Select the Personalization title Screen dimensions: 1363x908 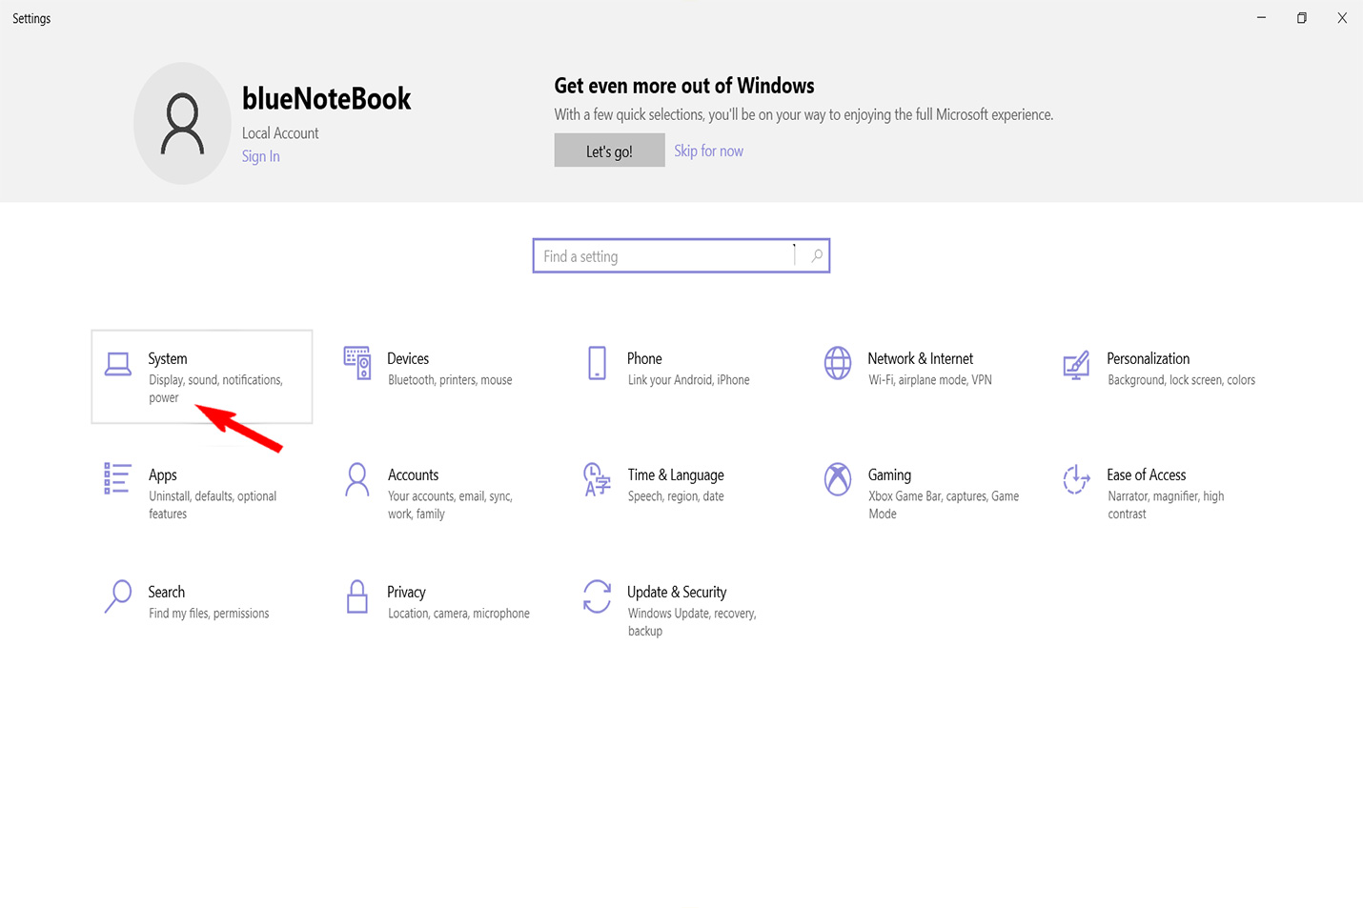(x=1149, y=358)
